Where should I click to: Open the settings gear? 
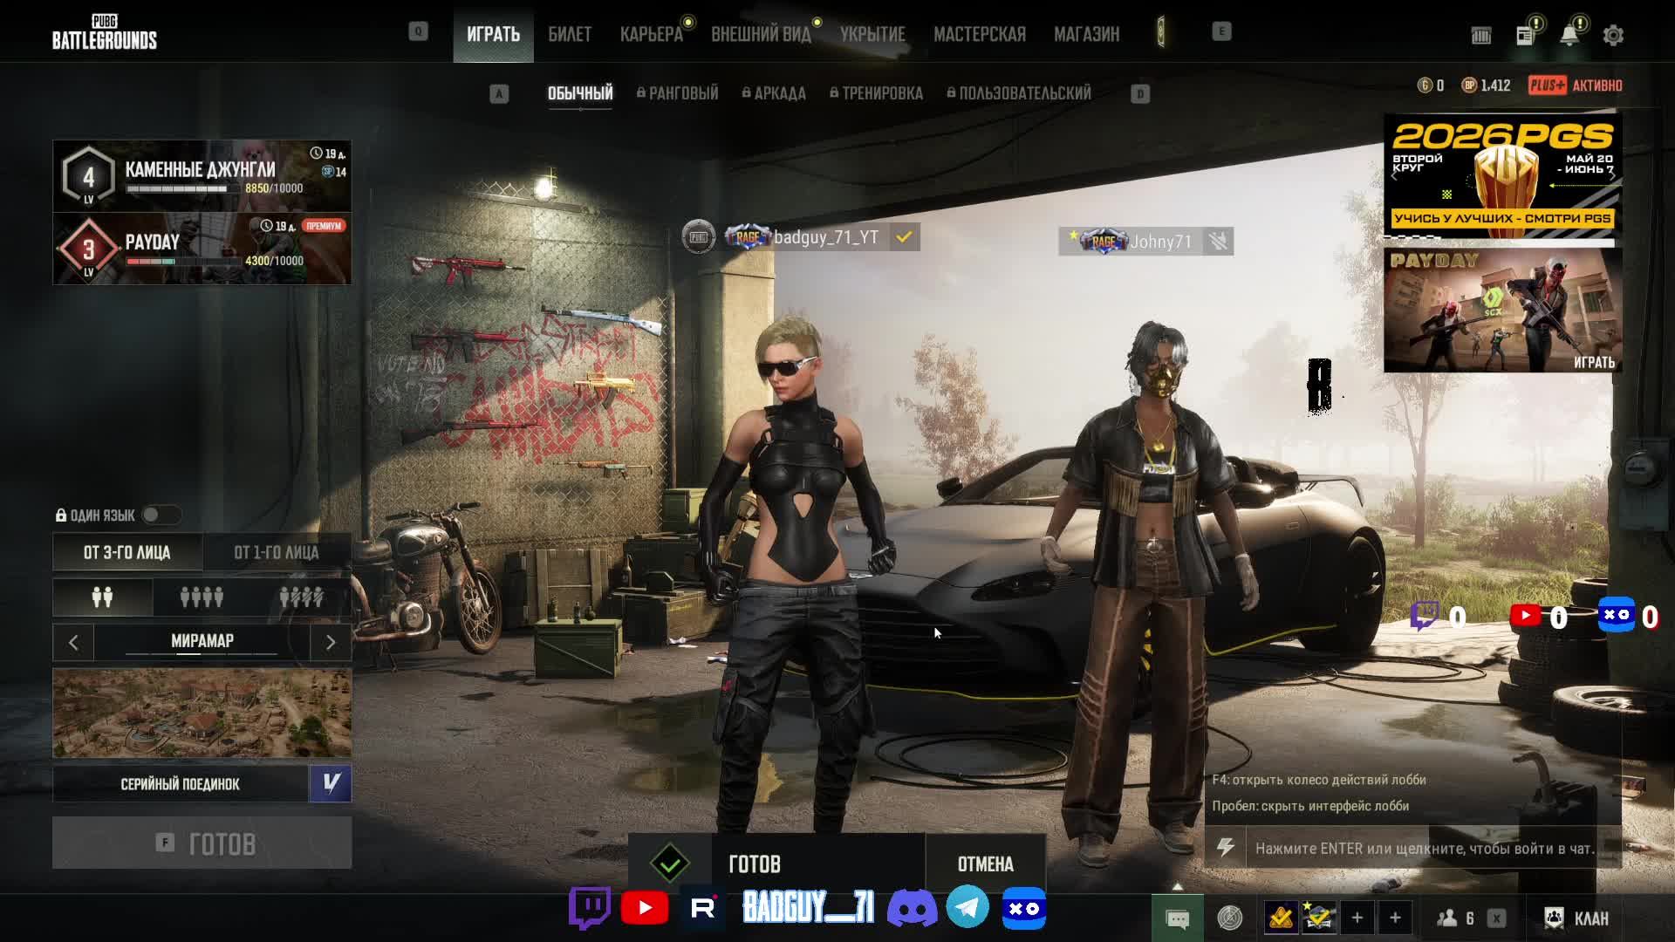(1613, 35)
